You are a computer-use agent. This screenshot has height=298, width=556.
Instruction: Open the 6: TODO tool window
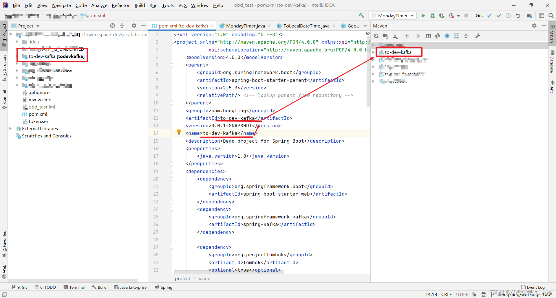coord(45,287)
